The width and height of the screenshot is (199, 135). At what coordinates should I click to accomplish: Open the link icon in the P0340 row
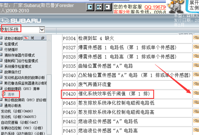(x=196, y=75)
